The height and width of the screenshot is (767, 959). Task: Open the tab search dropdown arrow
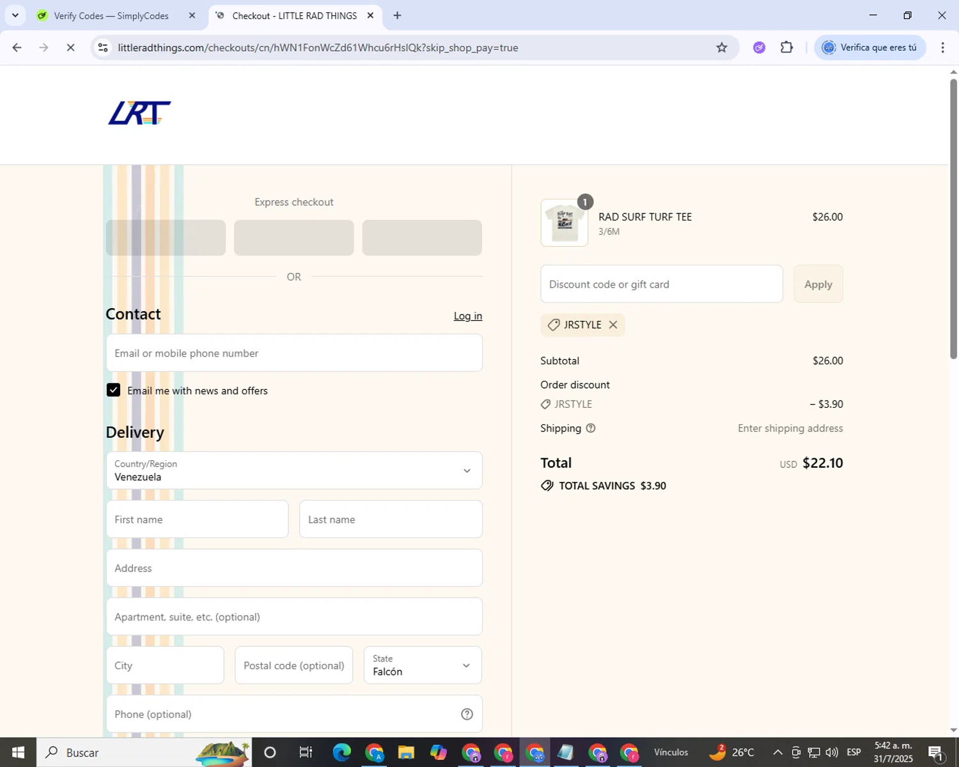[x=15, y=15]
